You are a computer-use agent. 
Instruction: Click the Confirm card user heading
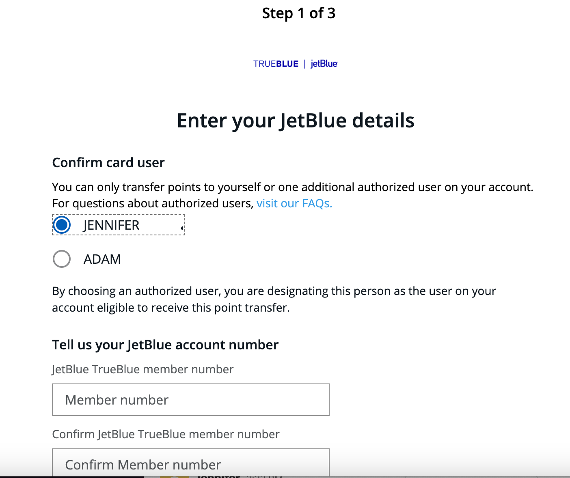(x=108, y=163)
